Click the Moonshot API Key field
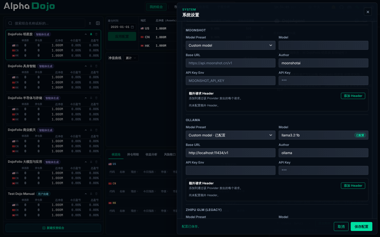This screenshot has height=237, width=380. coord(323,81)
